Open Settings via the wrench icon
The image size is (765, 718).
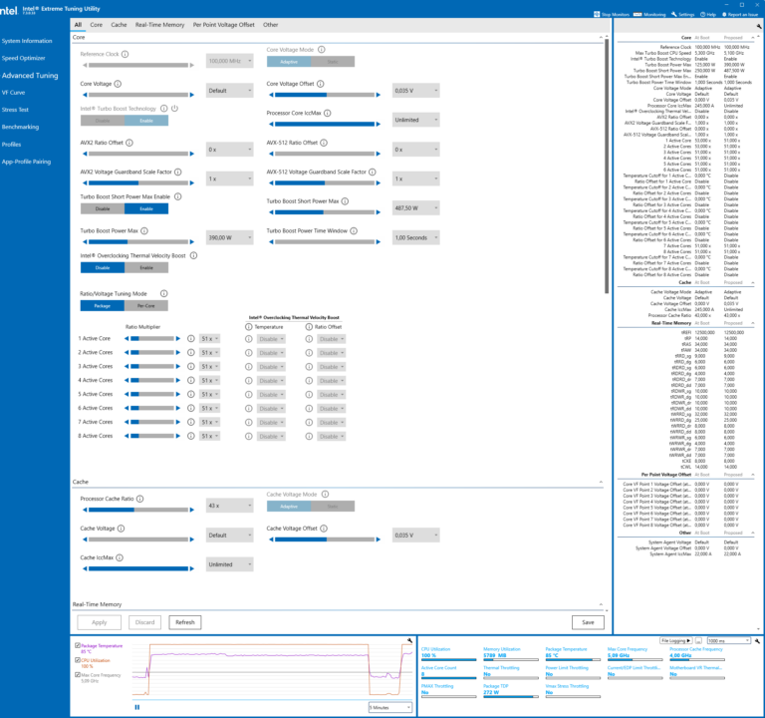[672, 15]
